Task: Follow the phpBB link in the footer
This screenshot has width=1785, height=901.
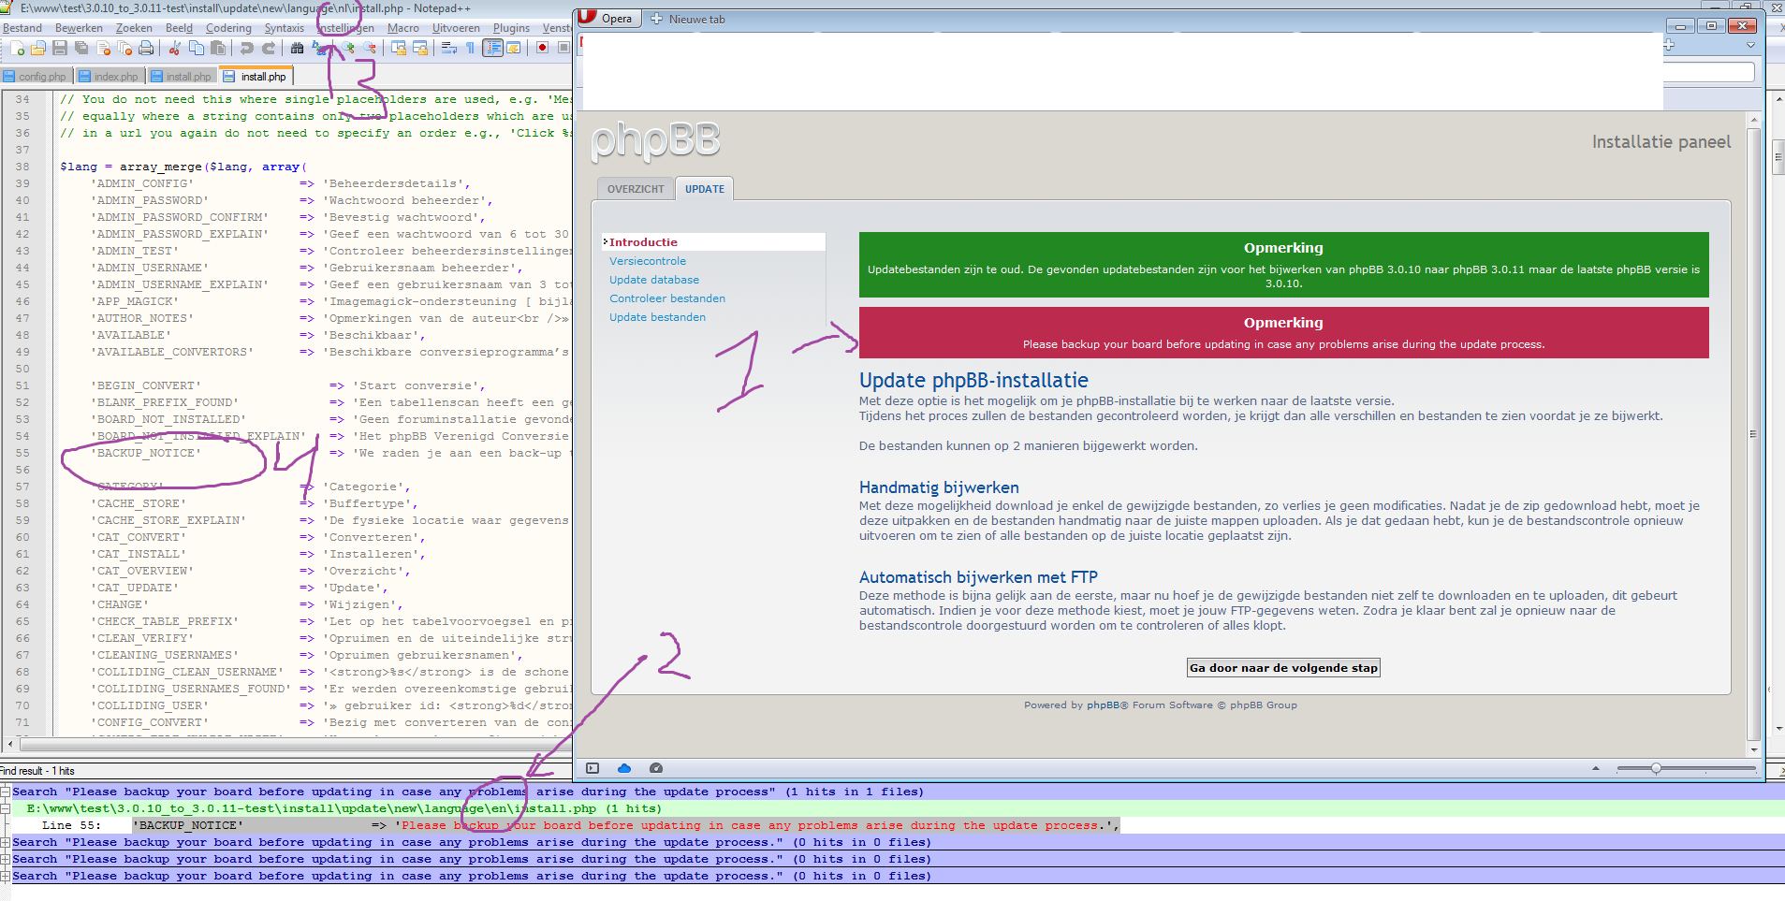Action: point(1104,705)
